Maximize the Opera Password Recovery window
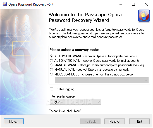Screen dimensions: 153x128 (133, 4)
